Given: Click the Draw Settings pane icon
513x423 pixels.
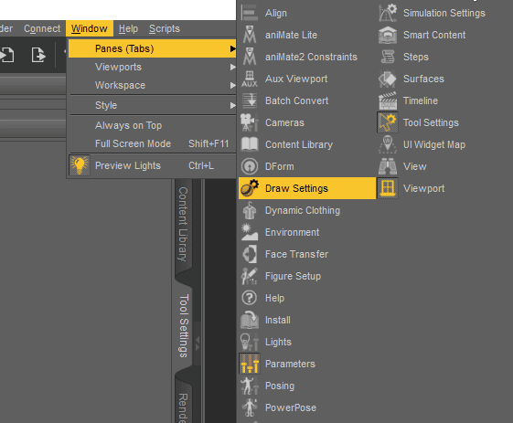Looking at the screenshot, I should pyautogui.click(x=250, y=188).
